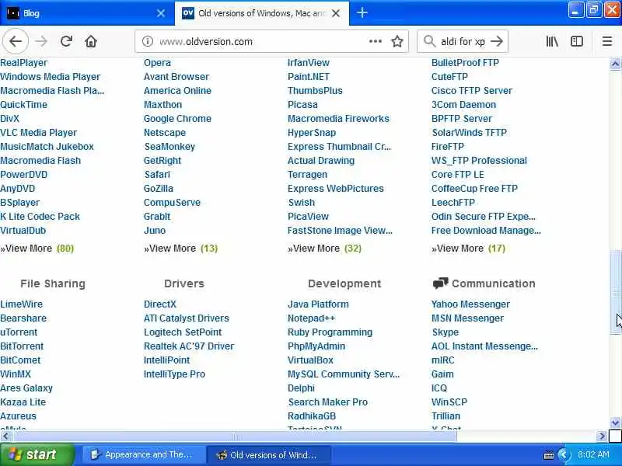Image resolution: width=622 pixels, height=466 pixels.
Task: Open the VLC Media Player link
Action: coord(38,132)
